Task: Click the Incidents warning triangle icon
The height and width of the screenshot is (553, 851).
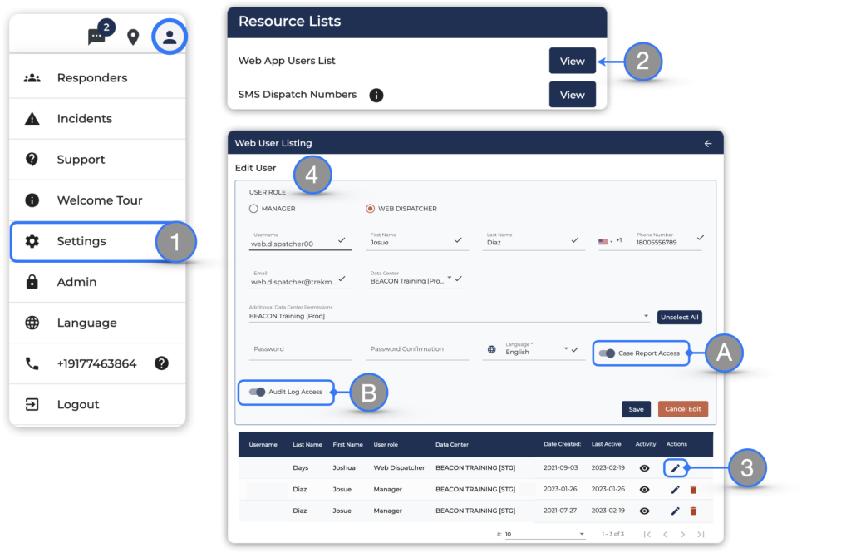Action: point(32,118)
